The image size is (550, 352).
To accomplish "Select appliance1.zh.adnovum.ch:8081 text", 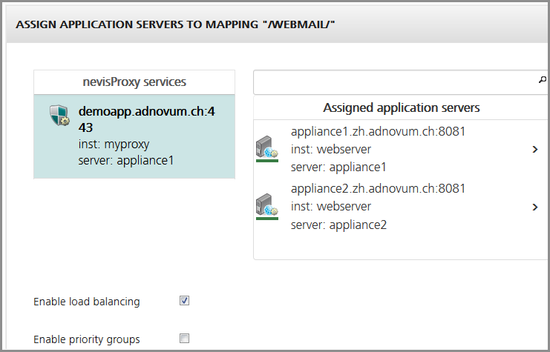I will coord(378,131).
